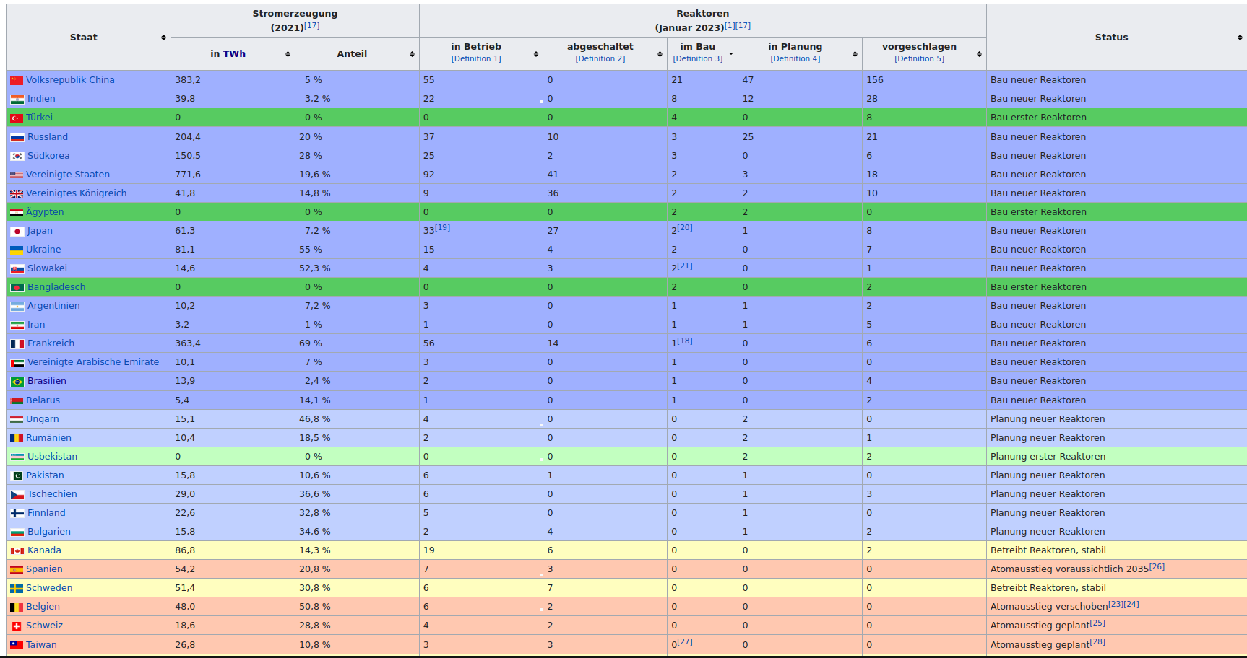The image size is (1247, 658).
Task: Click the China flag icon
Action: point(16,81)
